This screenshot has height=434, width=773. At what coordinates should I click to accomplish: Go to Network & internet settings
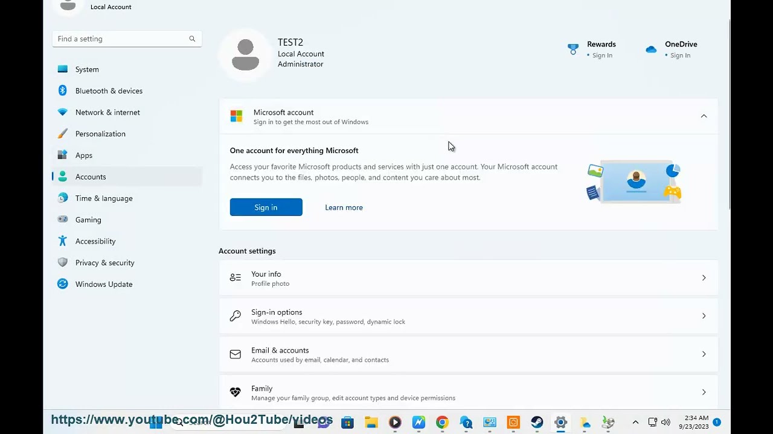click(x=127, y=112)
